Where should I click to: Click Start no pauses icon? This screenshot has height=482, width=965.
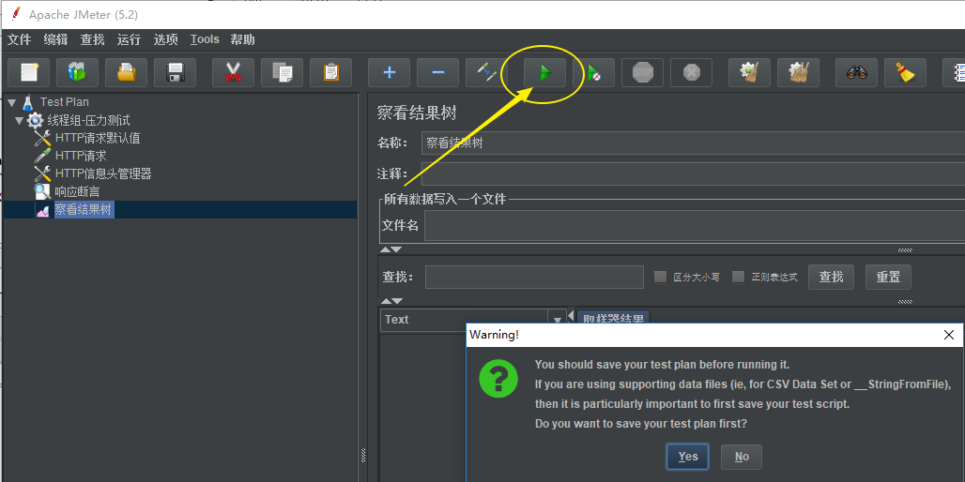(593, 72)
